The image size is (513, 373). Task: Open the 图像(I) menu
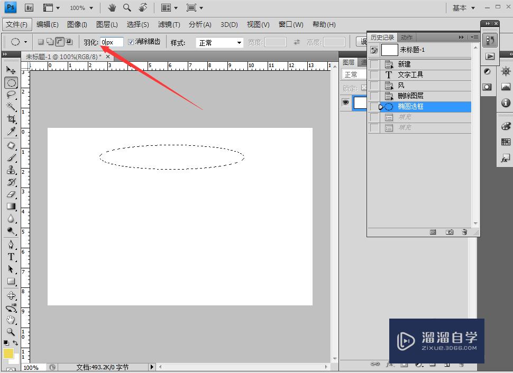point(77,24)
